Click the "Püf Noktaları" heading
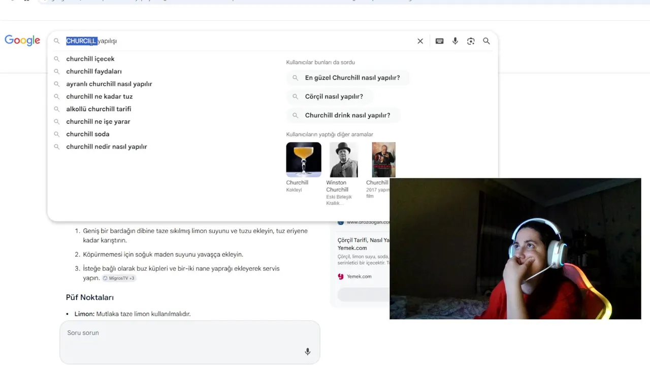650x365 pixels. click(x=90, y=298)
